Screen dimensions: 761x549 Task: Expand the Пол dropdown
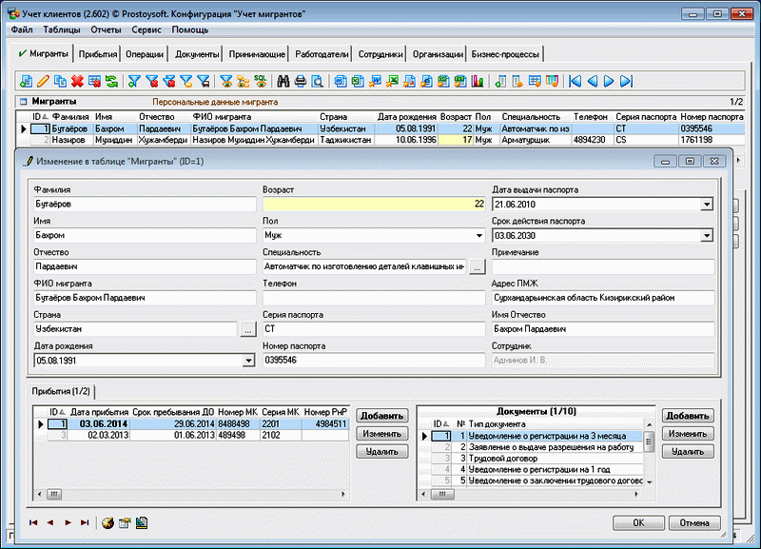(x=477, y=235)
